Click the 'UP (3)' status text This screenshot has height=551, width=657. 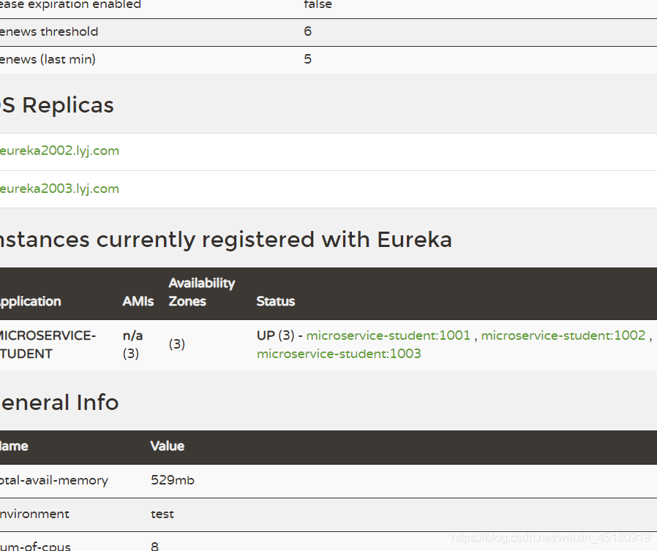(x=275, y=335)
